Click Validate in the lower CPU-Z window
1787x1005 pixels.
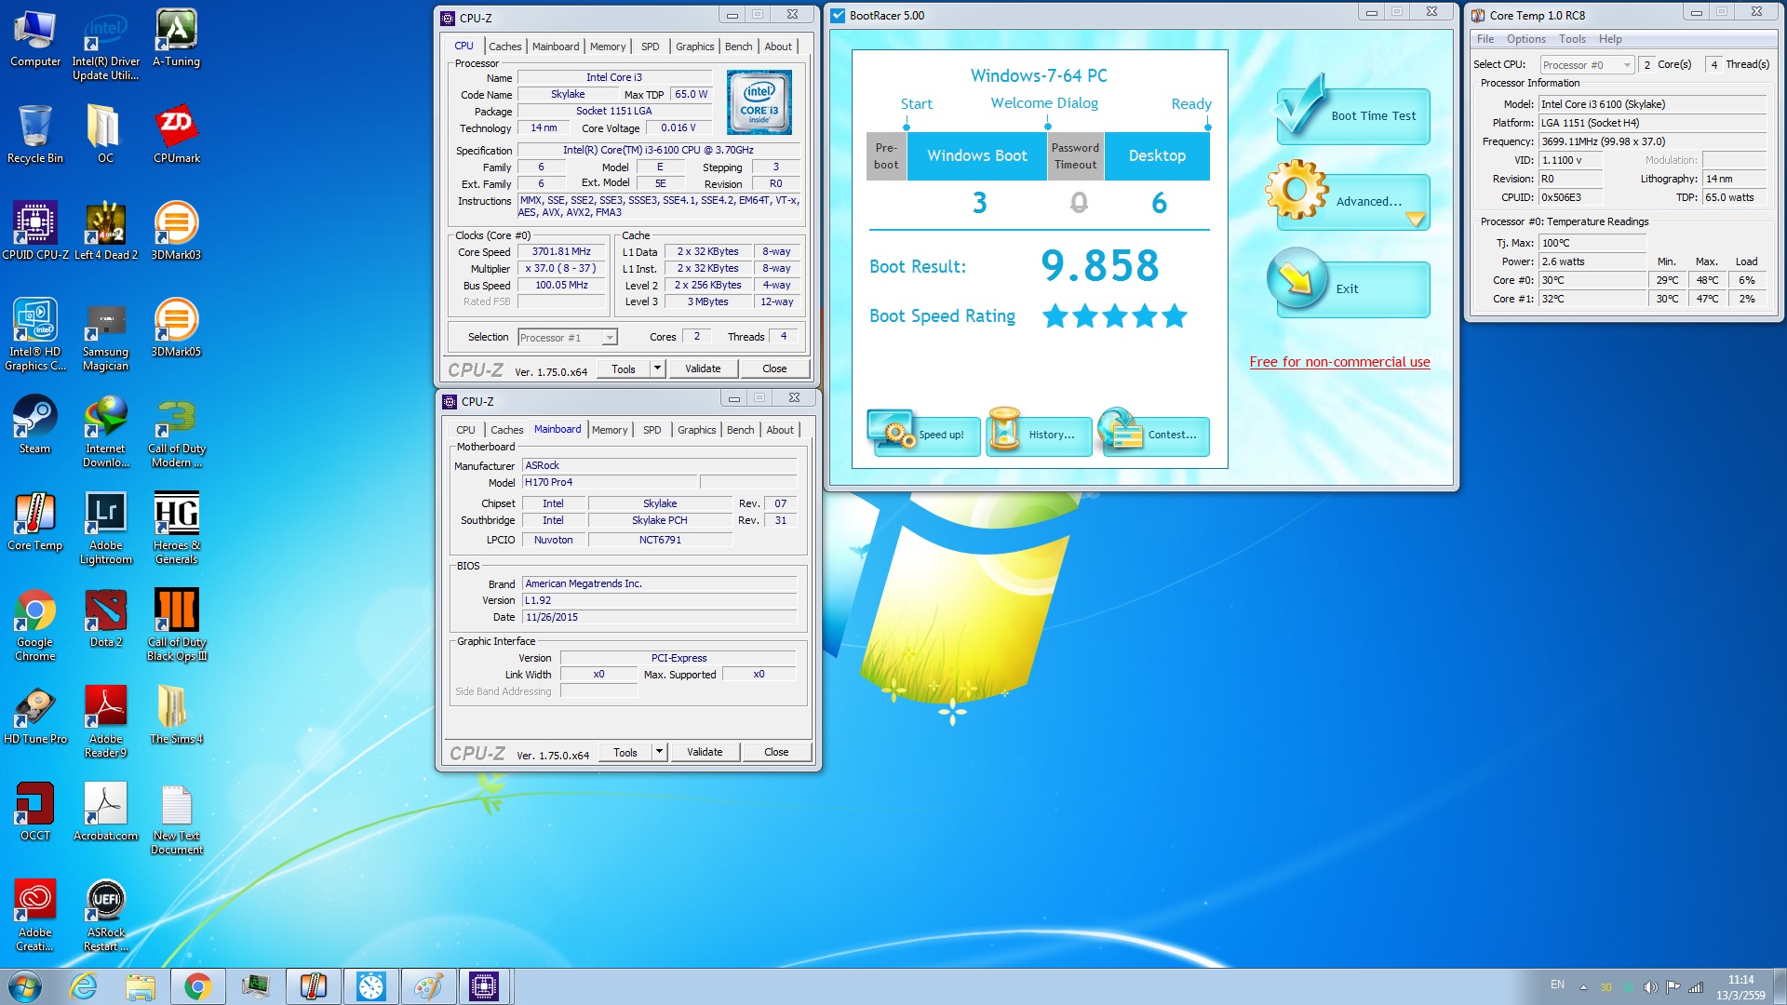click(x=705, y=752)
